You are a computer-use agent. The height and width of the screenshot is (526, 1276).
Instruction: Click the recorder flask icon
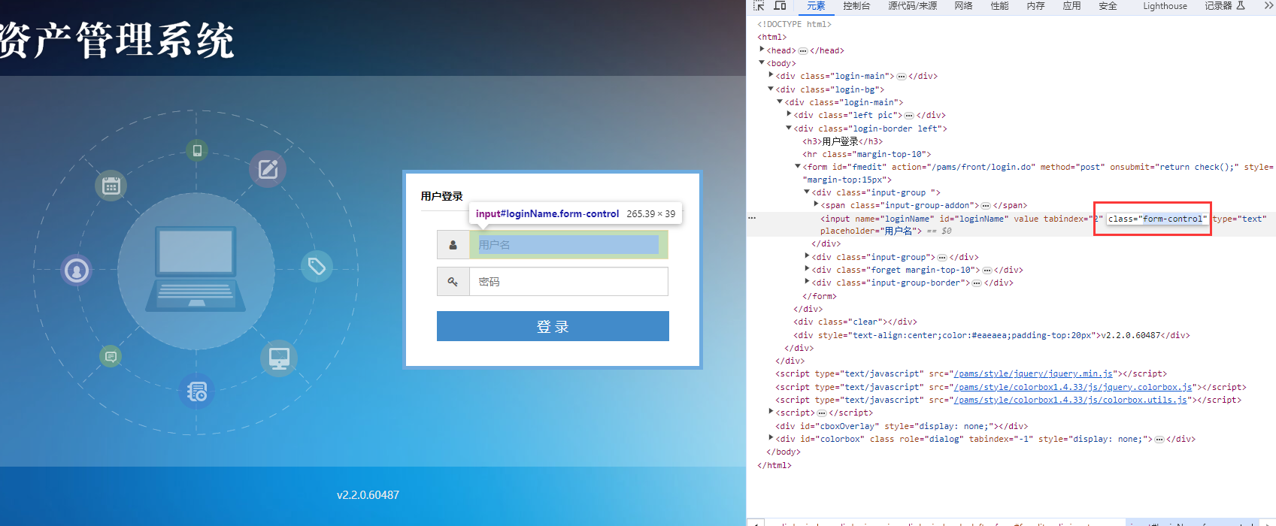click(x=1241, y=5)
